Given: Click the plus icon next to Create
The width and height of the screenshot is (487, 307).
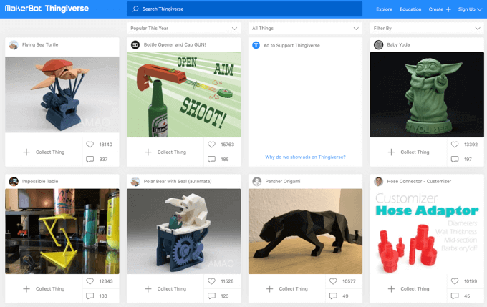Looking at the screenshot, I should [448, 9].
